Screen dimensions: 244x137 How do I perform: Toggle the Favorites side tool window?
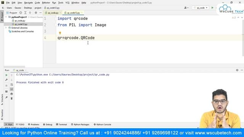click(2, 115)
